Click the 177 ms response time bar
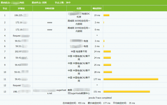Image resolution: width=167 pixels, height=105 pixels. click(x=131, y=79)
